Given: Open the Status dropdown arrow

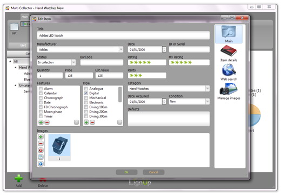Looking at the screenshot, I should tap(73, 62).
